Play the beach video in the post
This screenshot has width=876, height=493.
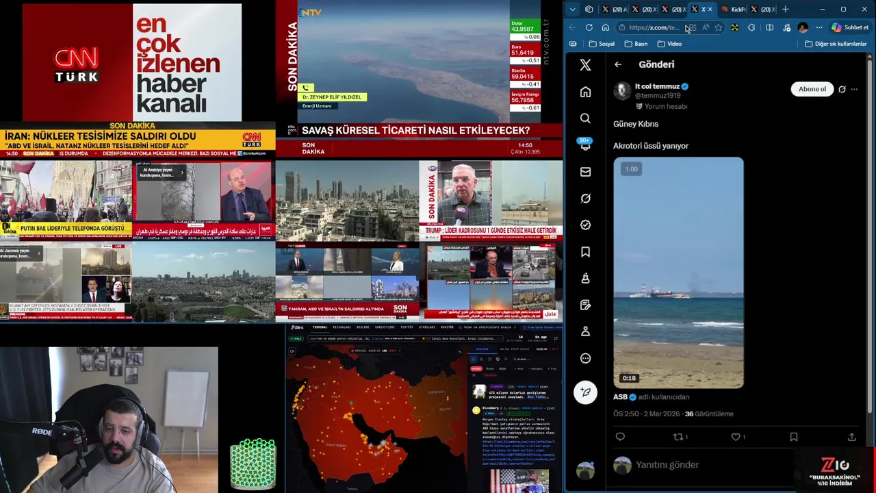tap(678, 273)
